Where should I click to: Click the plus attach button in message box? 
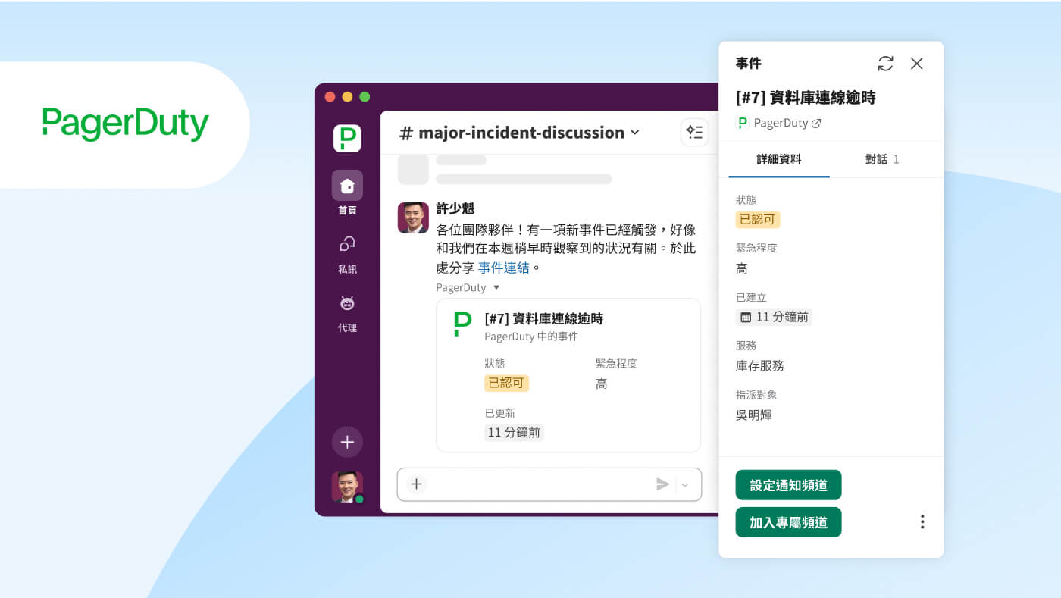click(x=416, y=484)
